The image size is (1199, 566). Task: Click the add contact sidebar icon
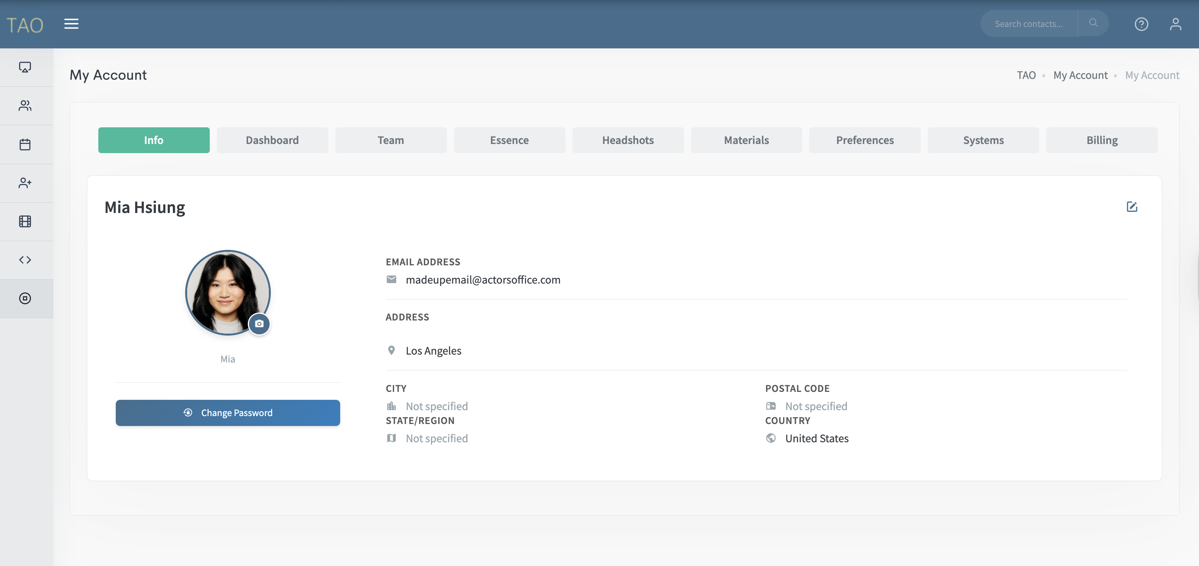click(x=25, y=183)
